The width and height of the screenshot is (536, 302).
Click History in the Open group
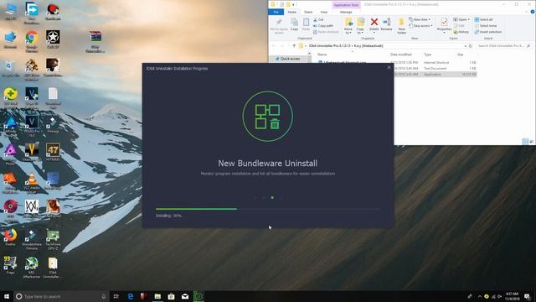click(461, 32)
